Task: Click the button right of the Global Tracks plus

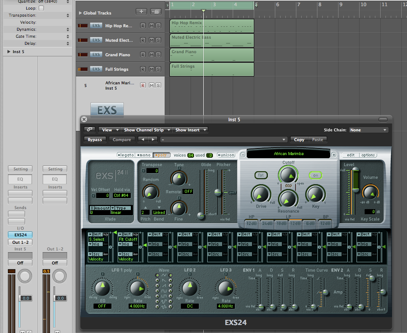Action: point(156,12)
